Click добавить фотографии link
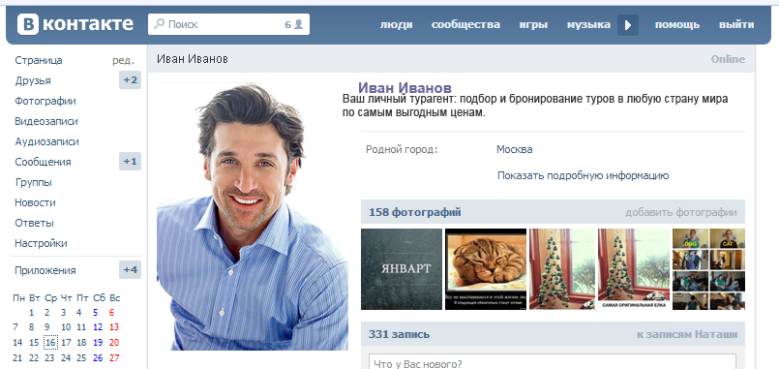 pos(680,212)
